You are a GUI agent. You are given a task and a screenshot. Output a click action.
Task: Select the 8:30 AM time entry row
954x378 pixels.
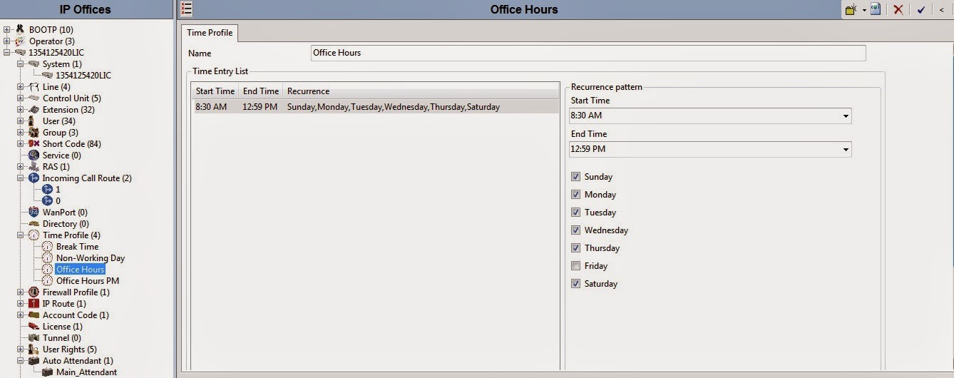(x=375, y=107)
